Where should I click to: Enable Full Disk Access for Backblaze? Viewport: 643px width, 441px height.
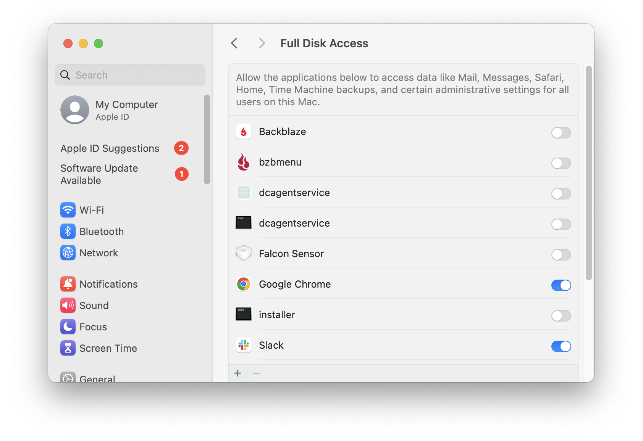[x=561, y=133]
